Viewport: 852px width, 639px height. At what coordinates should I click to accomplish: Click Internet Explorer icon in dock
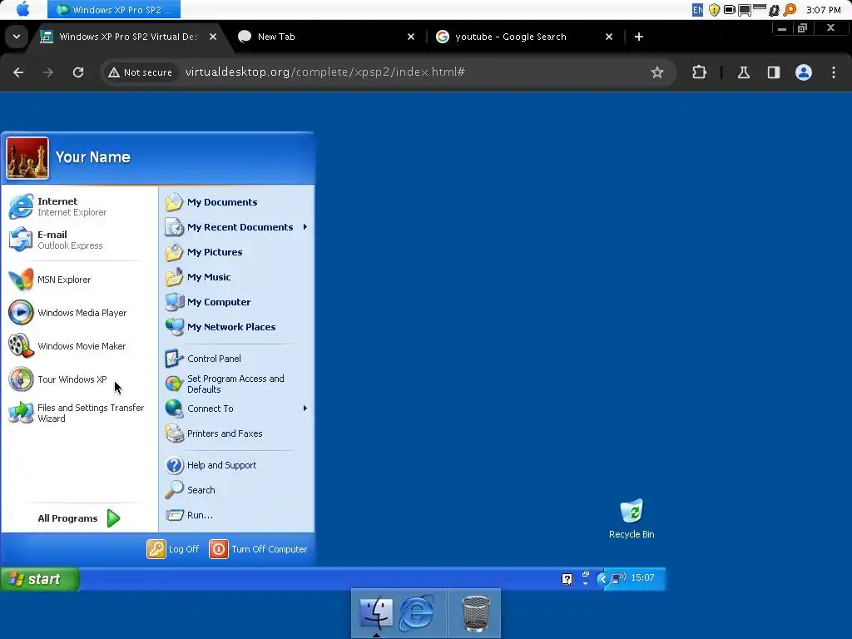(x=417, y=612)
